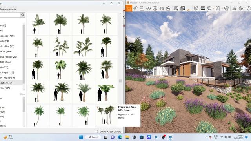The width and height of the screenshot is (251, 141).
Task: Open File Explorer from taskbar
Action: click(127, 137)
